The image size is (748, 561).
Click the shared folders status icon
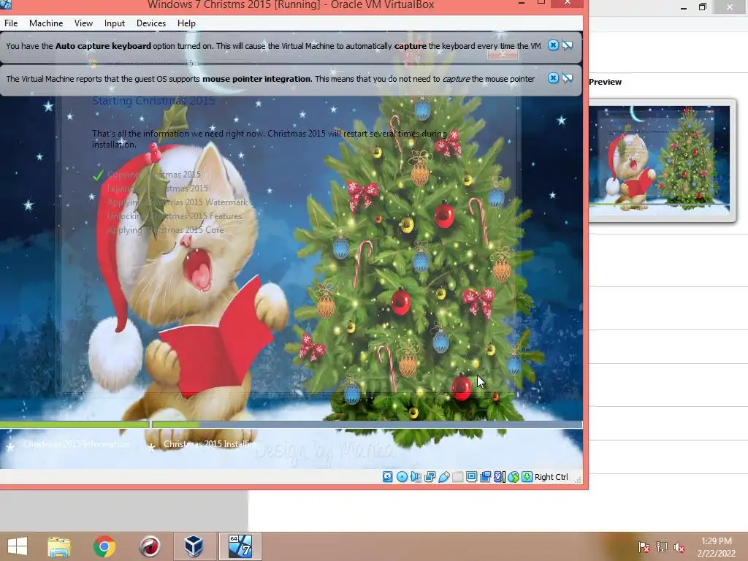pos(457,476)
